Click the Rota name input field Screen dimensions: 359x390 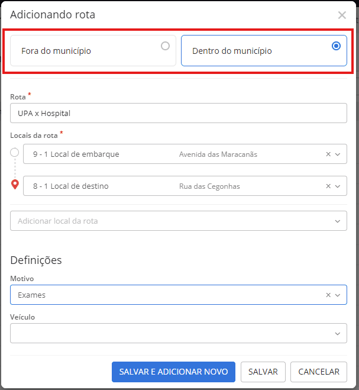178,113
